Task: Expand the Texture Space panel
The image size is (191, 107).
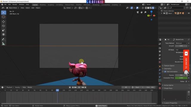Action: [x=169, y=66]
